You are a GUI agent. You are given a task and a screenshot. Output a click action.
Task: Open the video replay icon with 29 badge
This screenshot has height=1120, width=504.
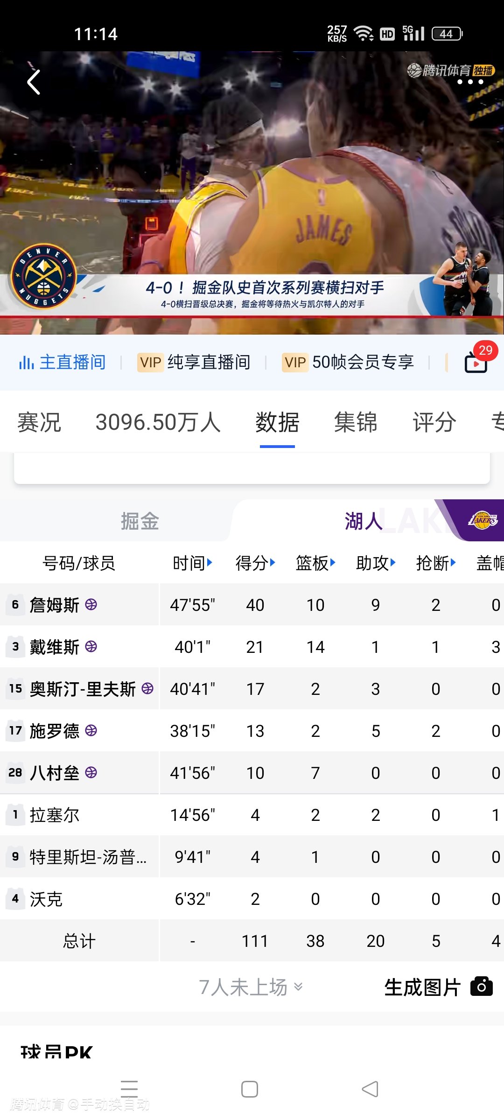(476, 362)
